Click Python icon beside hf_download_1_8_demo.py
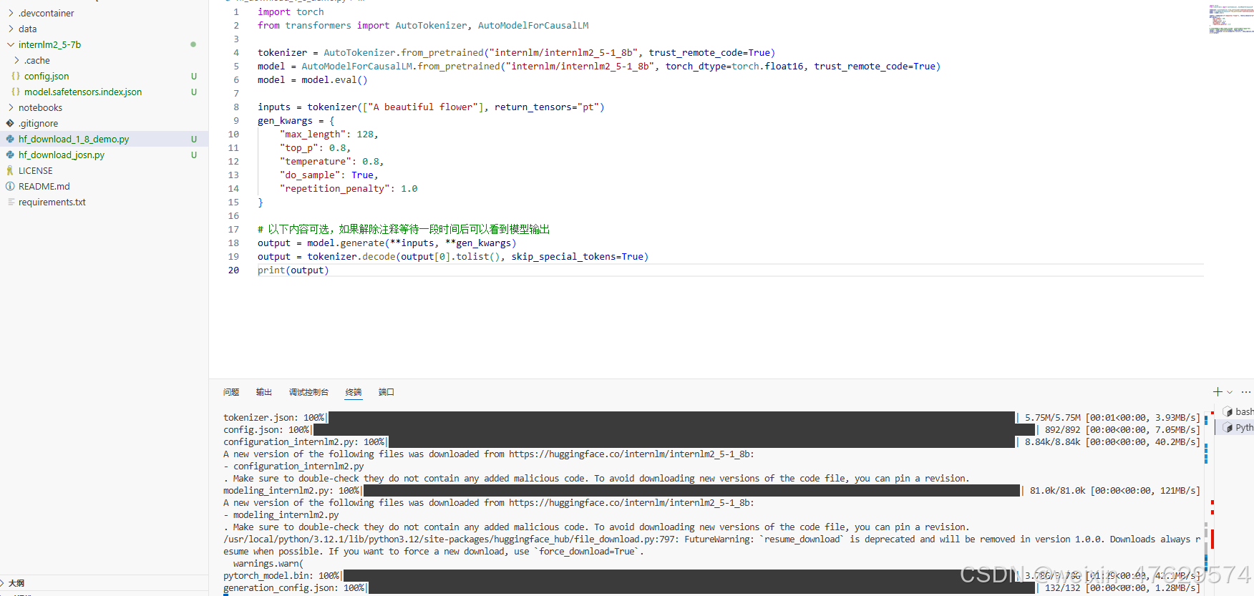The image size is (1254, 596). coord(10,139)
